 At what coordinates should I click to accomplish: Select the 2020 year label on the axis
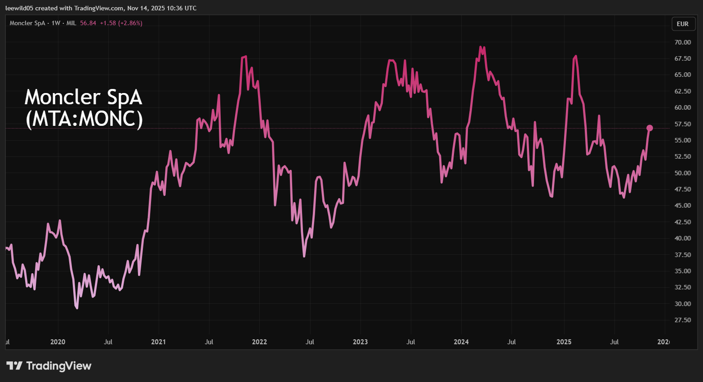pos(58,342)
